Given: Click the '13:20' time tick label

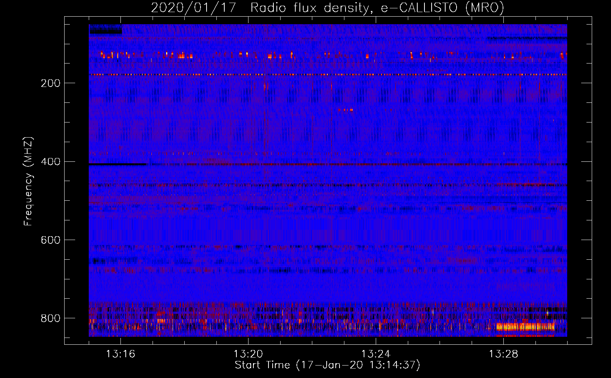Looking at the screenshot, I should 248,354.
